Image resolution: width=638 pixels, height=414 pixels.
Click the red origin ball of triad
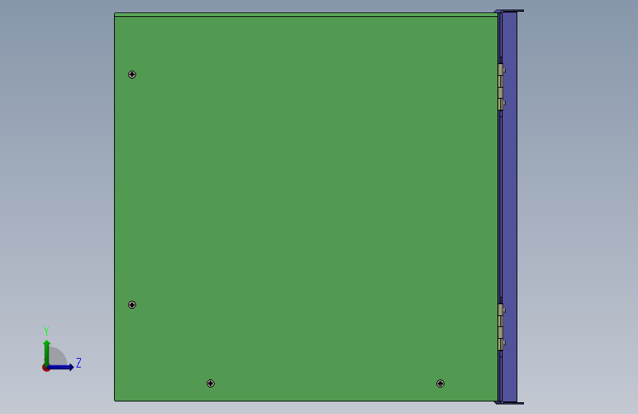(x=46, y=368)
